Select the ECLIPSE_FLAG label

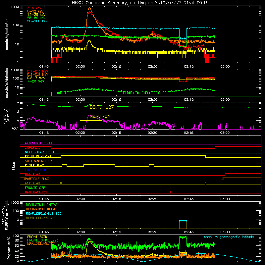[x=36, y=170]
